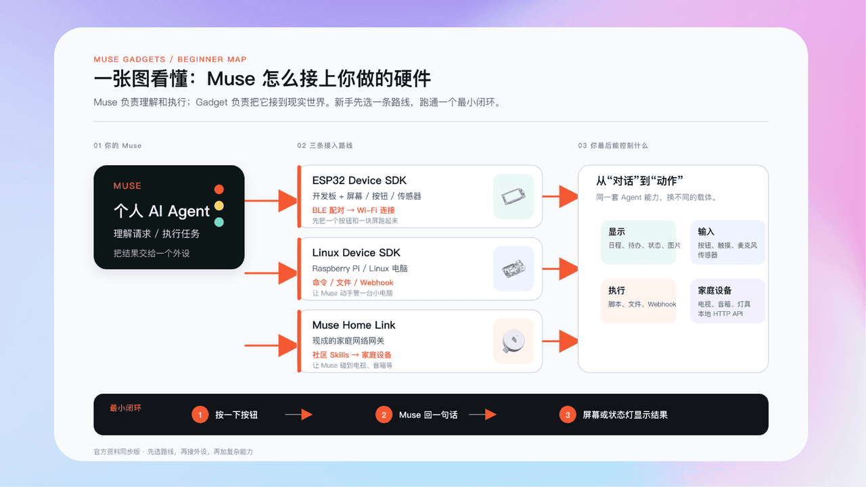Click the MUSE GADGETS / BEGINNER MAP label
Screen dimensions: 866x487
pyautogui.click(x=170, y=60)
